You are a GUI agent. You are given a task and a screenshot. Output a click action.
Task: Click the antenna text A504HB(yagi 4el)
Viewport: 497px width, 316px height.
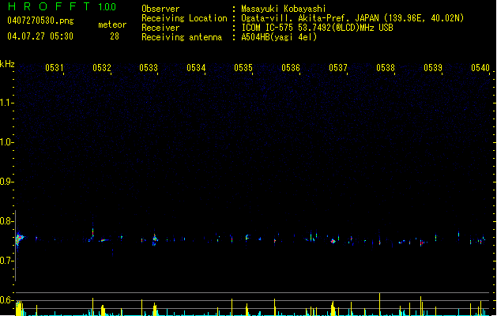point(279,37)
